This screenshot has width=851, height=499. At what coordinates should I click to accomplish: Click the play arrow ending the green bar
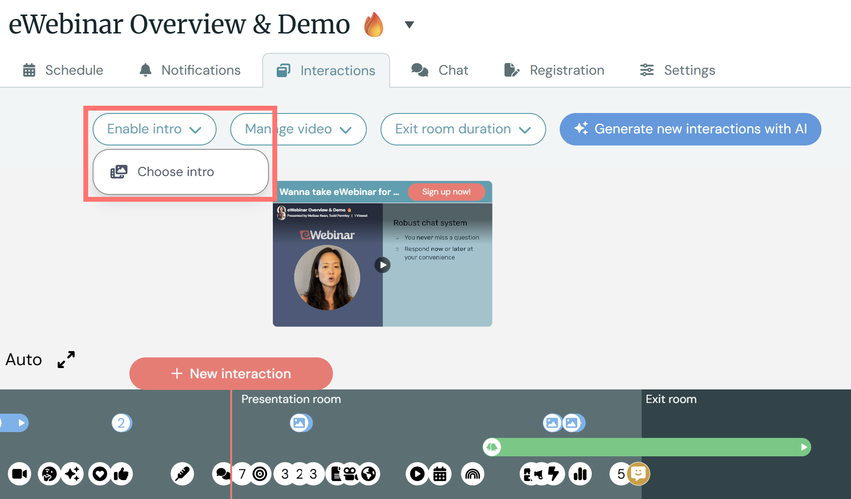[804, 447]
